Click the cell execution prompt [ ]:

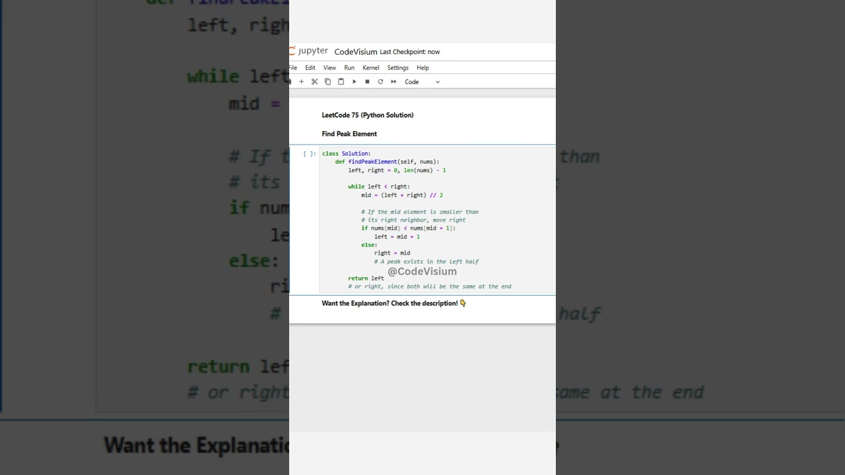pos(310,154)
